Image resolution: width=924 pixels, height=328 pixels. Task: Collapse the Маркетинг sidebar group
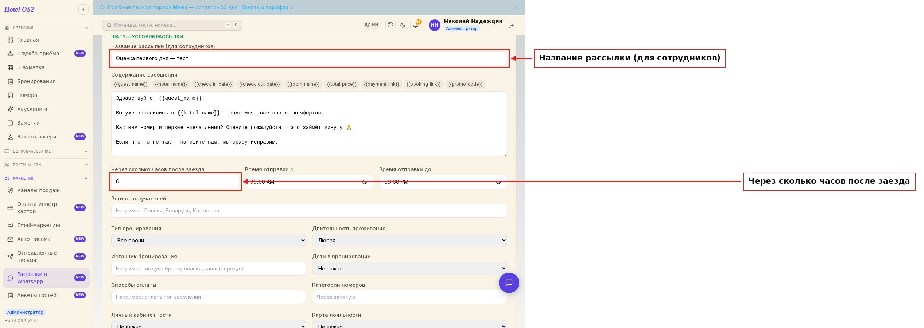pos(46,178)
